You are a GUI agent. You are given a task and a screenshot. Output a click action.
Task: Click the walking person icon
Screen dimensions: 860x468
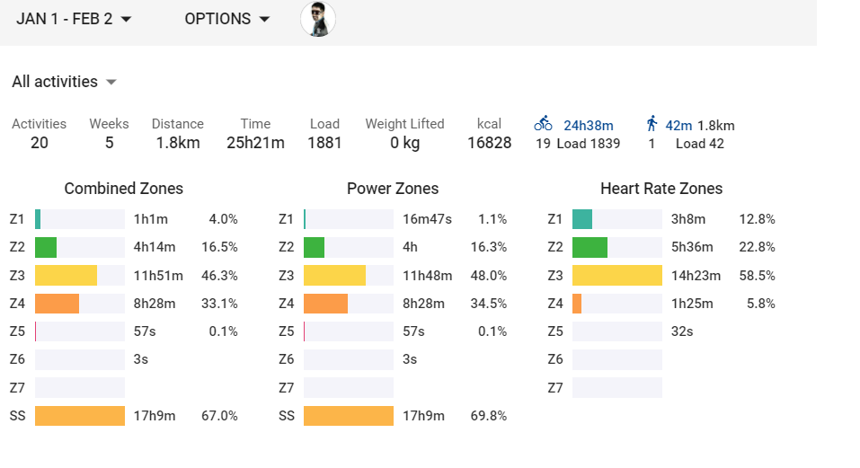652,124
